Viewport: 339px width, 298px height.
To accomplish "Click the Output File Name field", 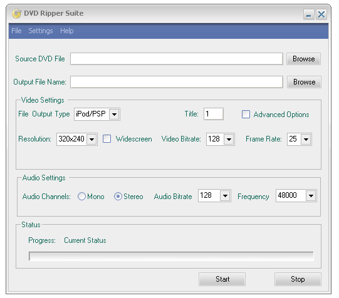I will (x=177, y=82).
